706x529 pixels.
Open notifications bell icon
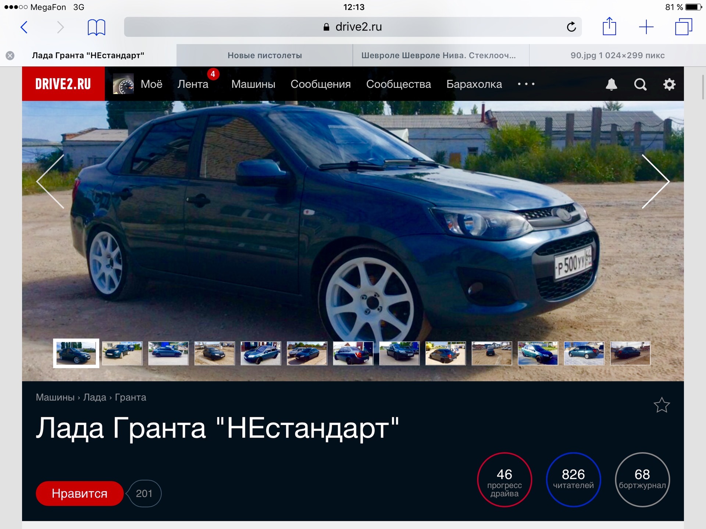(611, 84)
